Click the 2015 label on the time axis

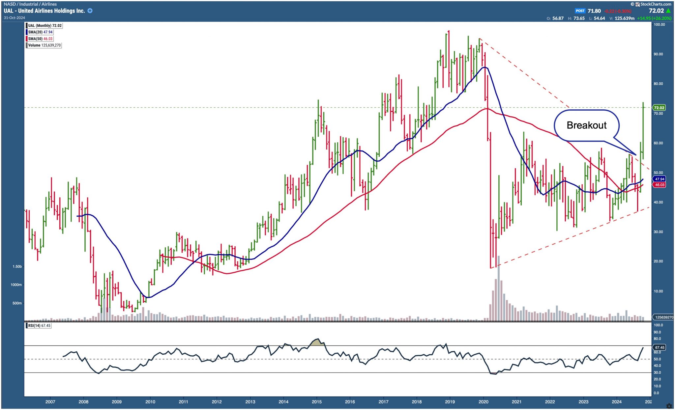tap(317, 402)
